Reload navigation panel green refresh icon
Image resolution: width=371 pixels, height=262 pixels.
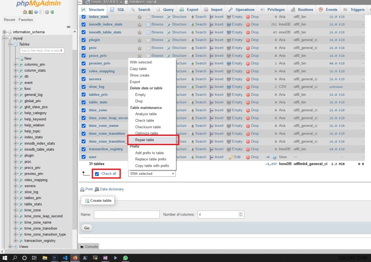point(52,12)
